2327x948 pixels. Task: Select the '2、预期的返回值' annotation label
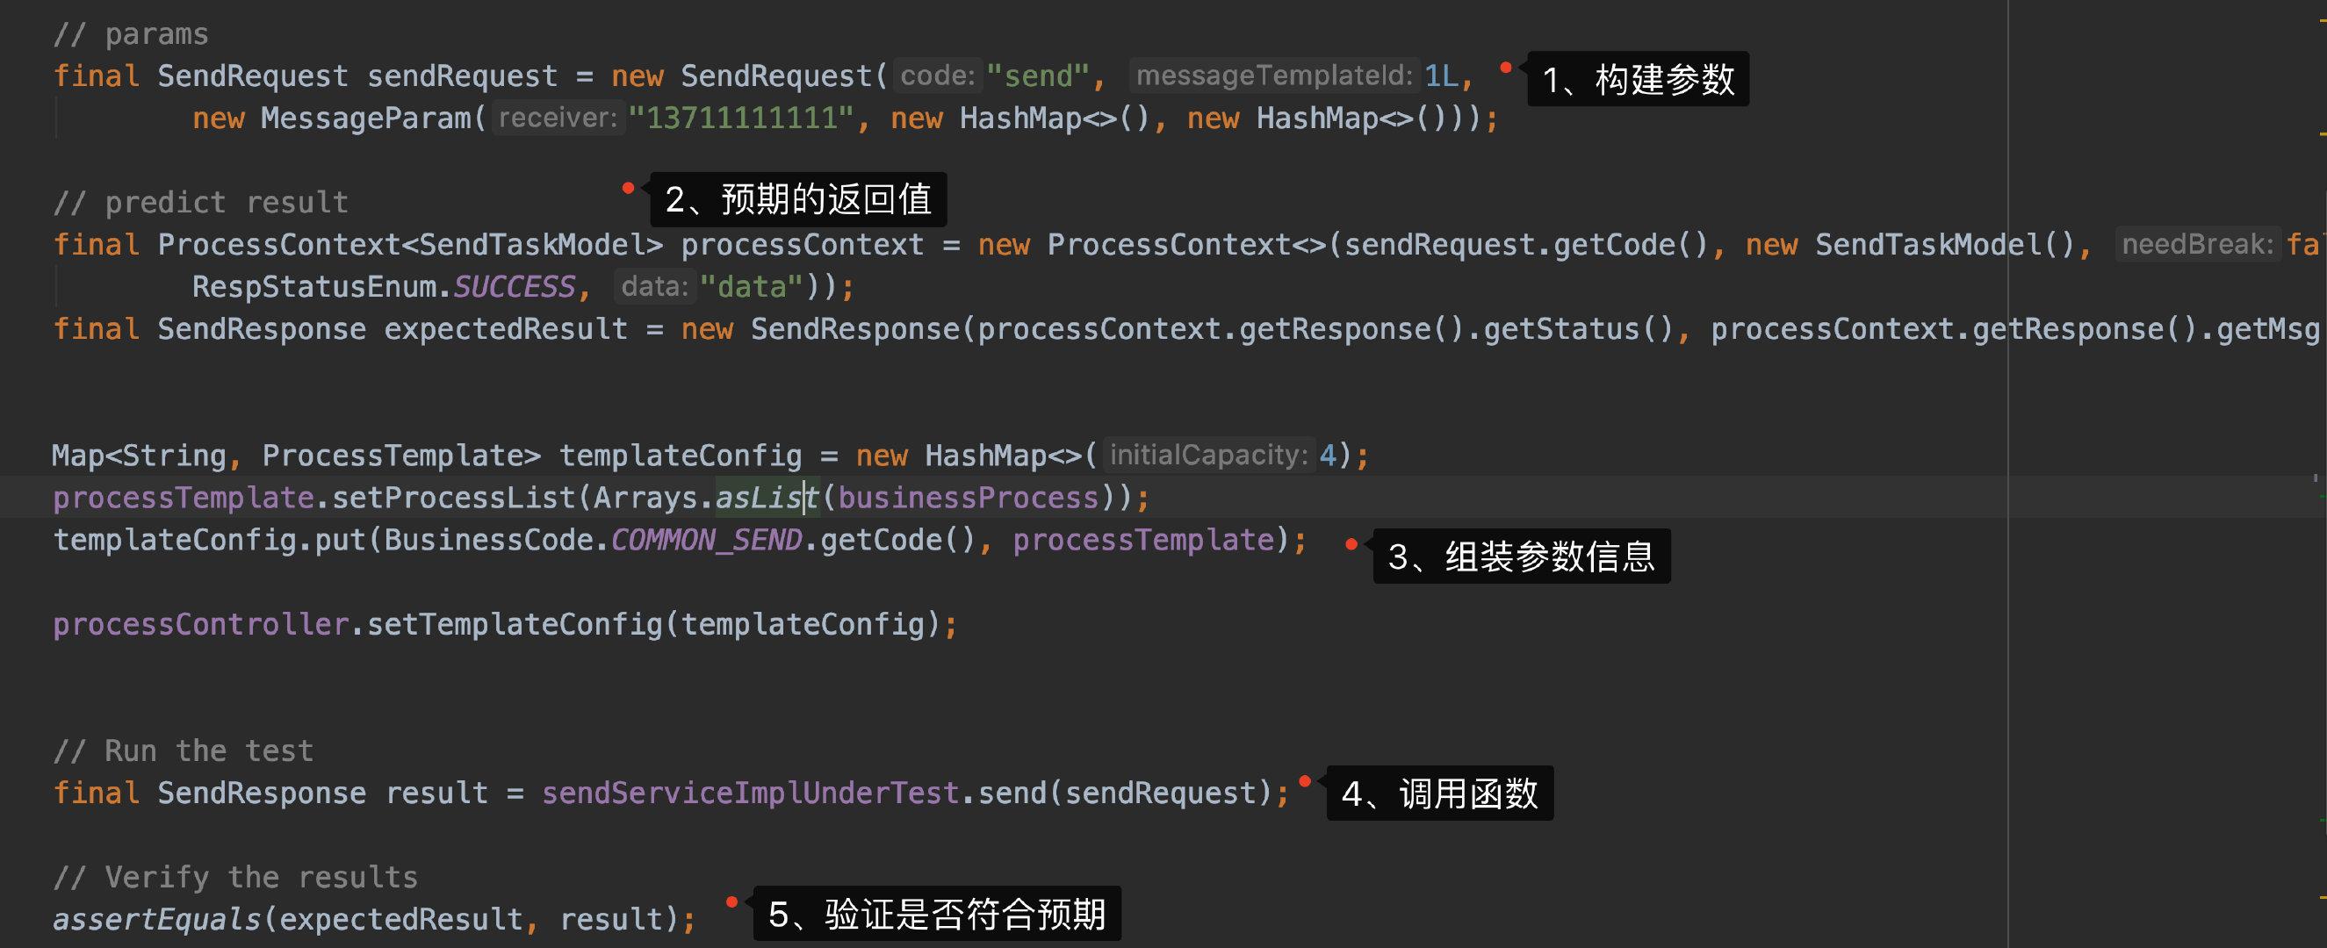[797, 199]
